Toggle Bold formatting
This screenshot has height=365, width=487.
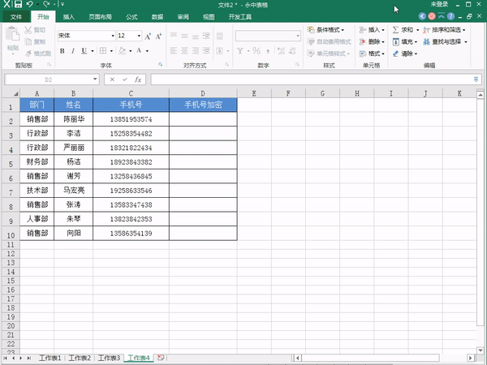tap(62, 50)
